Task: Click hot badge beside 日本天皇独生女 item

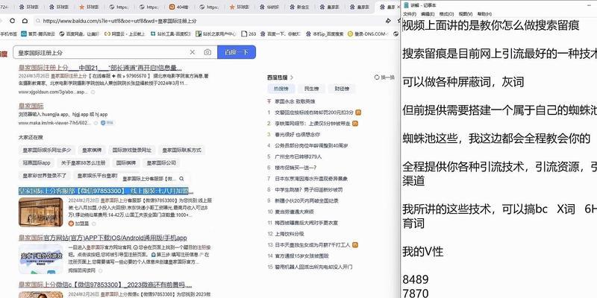Action: click(355, 245)
